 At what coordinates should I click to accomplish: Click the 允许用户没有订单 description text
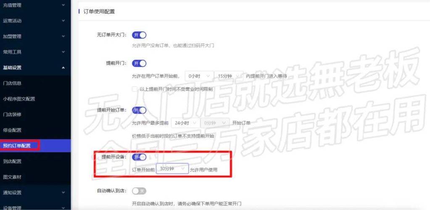click(173, 46)
